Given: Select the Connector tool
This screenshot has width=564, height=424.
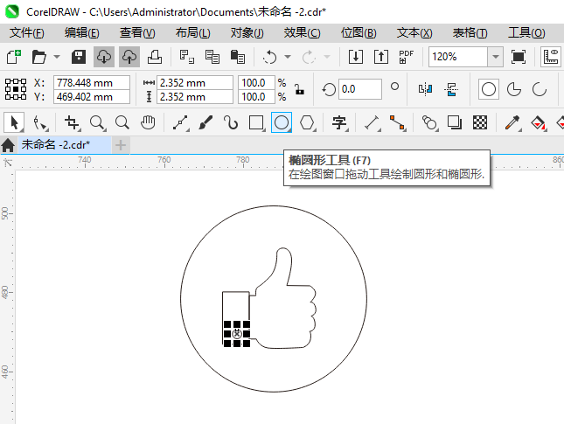Looking at the screenshot, I should click(x=398, y=122).
